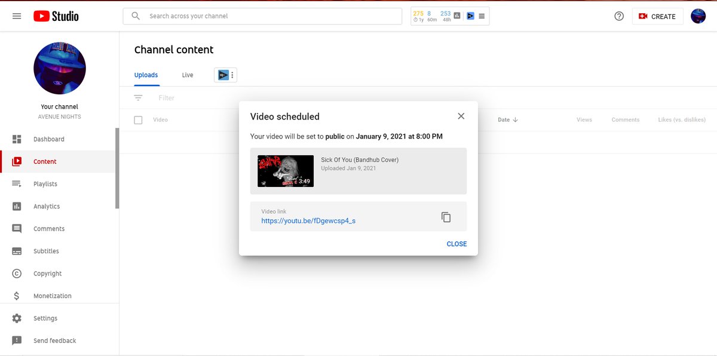717x356 pixels.
Task: Click the Send feedback exclamation icon
Action: [x=17, y=340]
